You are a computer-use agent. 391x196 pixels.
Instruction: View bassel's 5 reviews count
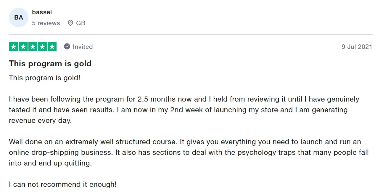(46, 23)
